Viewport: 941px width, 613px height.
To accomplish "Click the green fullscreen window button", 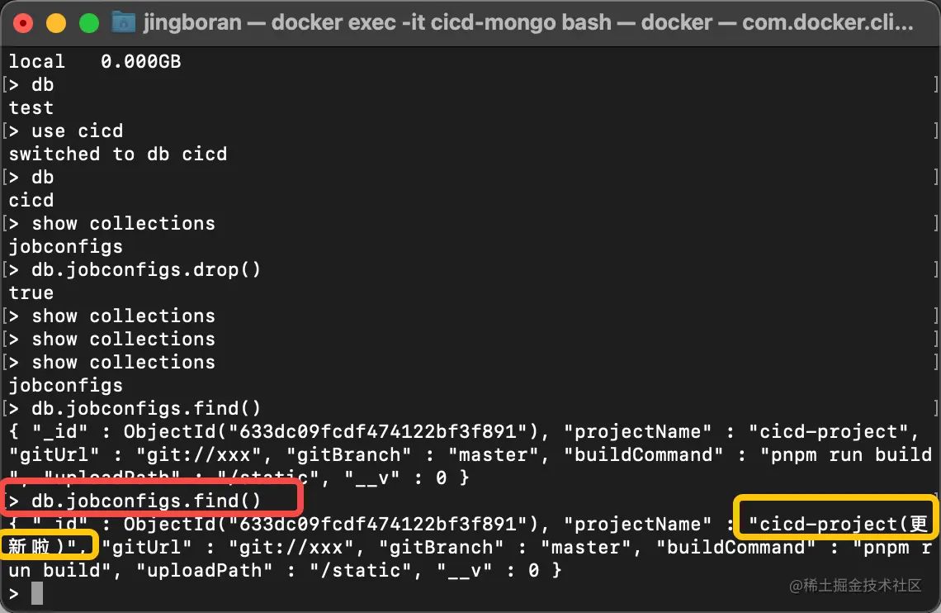I will (89, 23).
